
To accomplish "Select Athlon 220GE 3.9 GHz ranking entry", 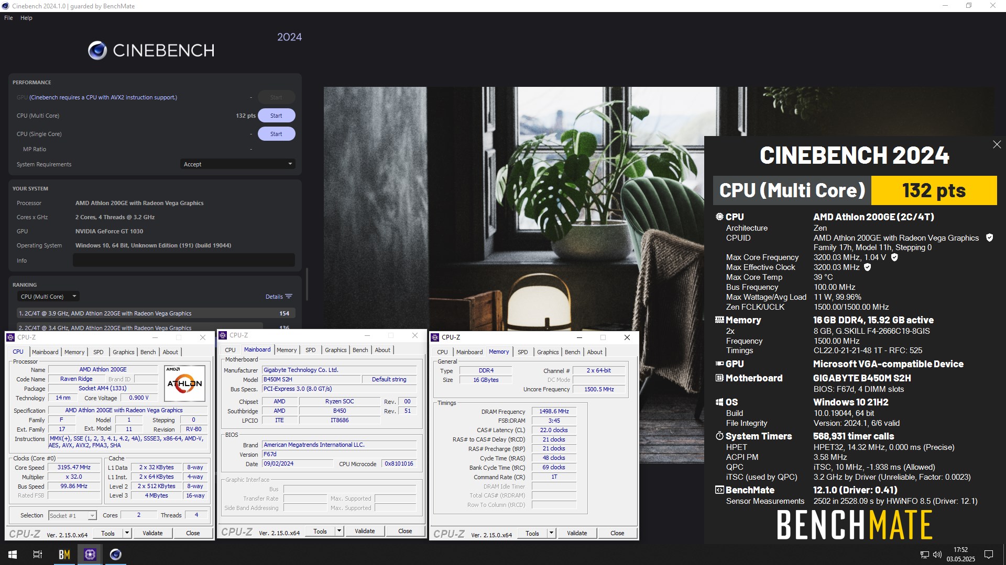I will 156,313.
